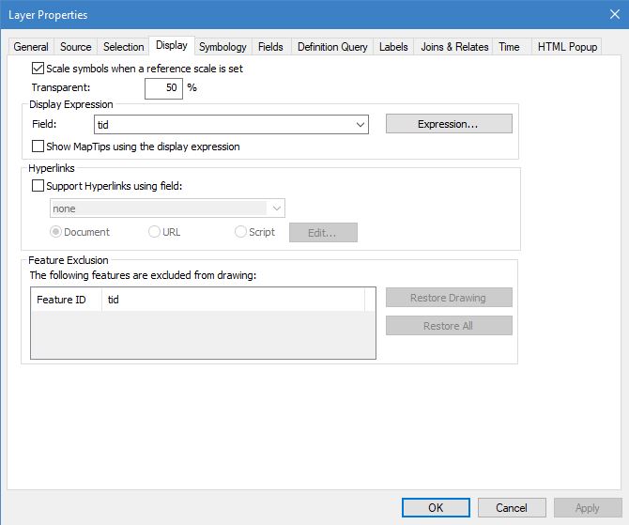Expand the display expression Field dropdown
The image size is (629, 525).
[x=361, y=124]
